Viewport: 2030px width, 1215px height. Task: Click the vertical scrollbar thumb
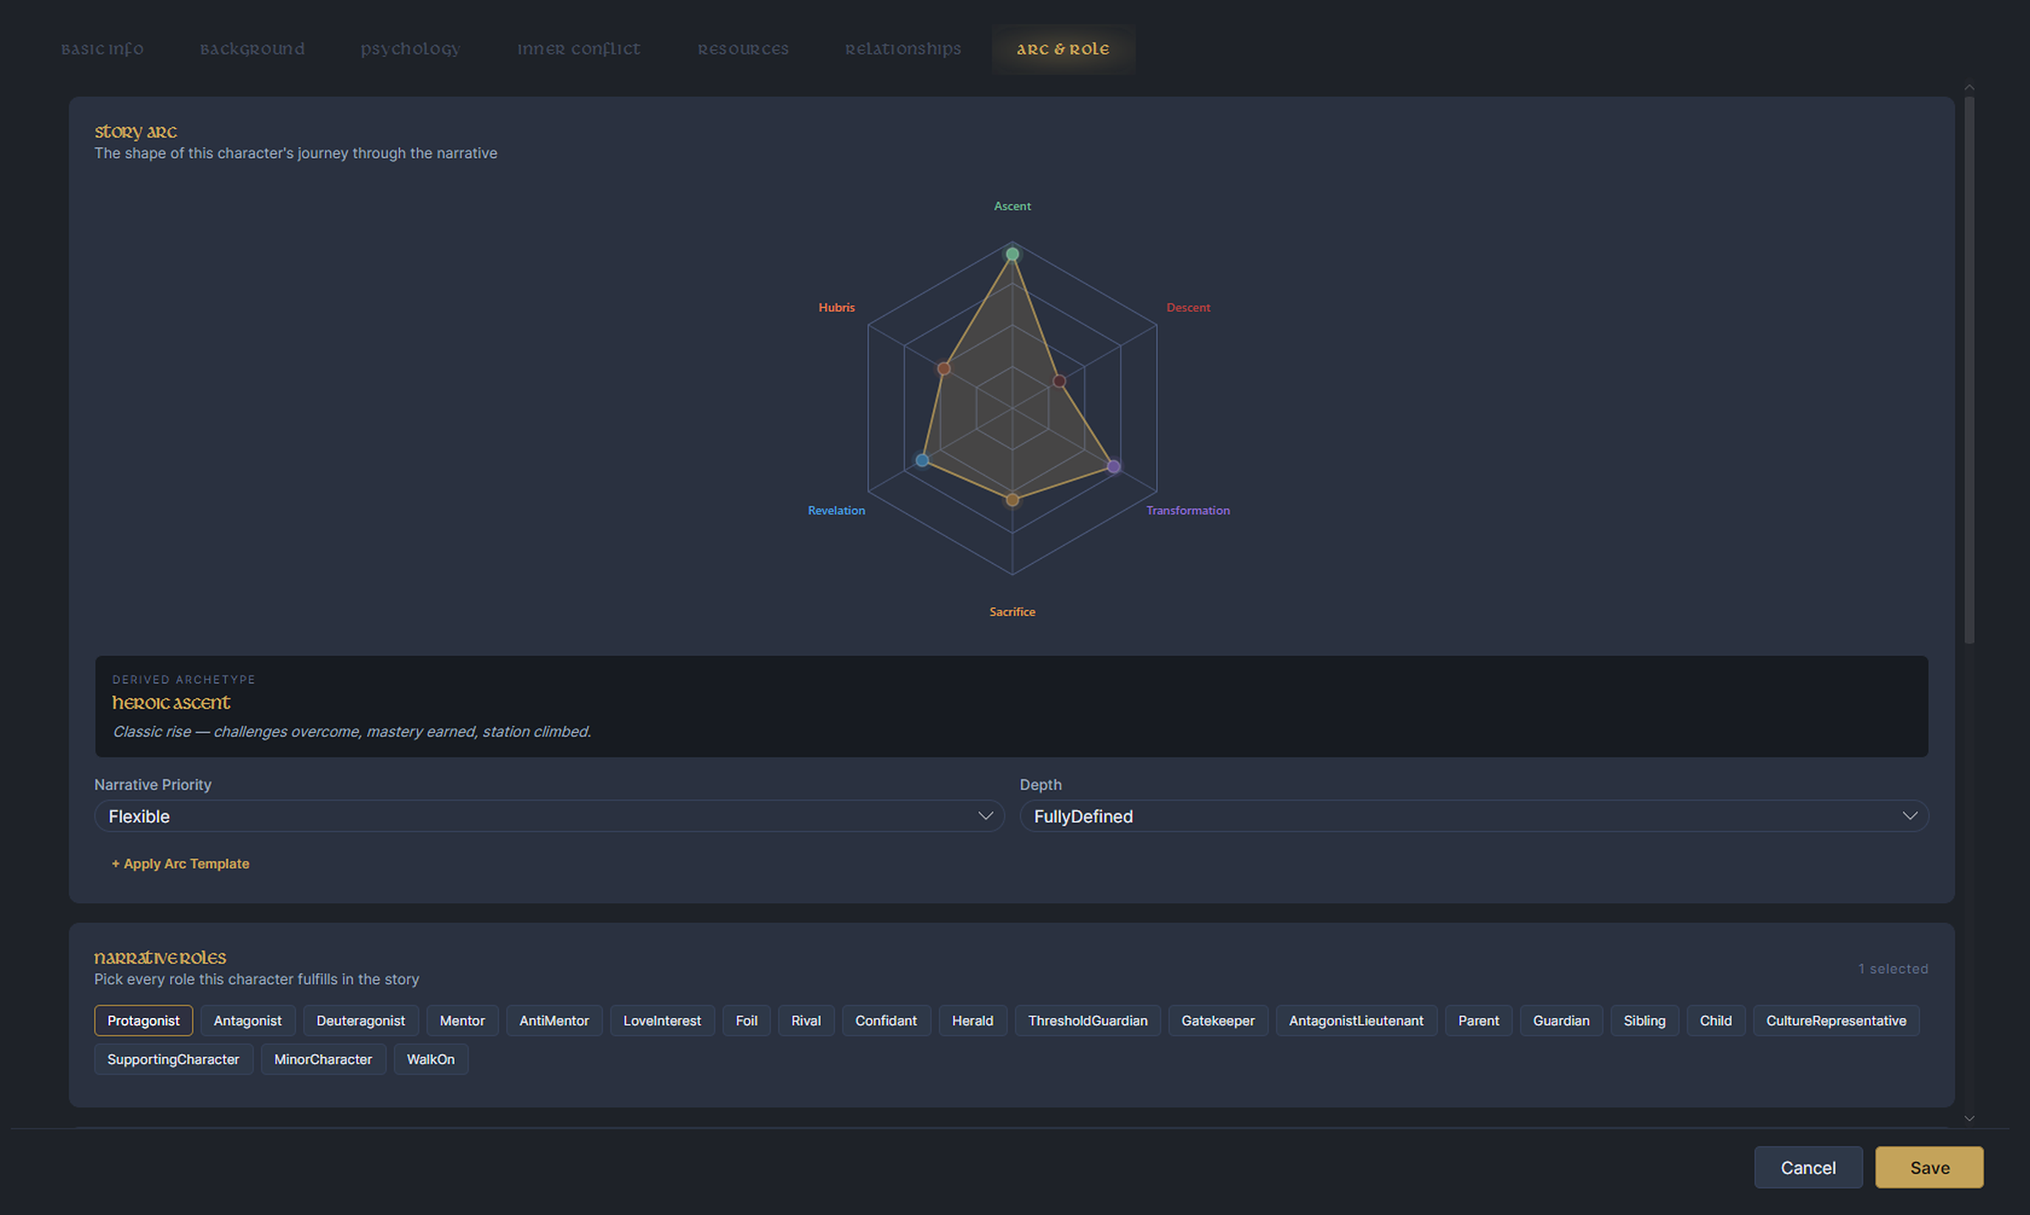click(x=1969, y=369)
